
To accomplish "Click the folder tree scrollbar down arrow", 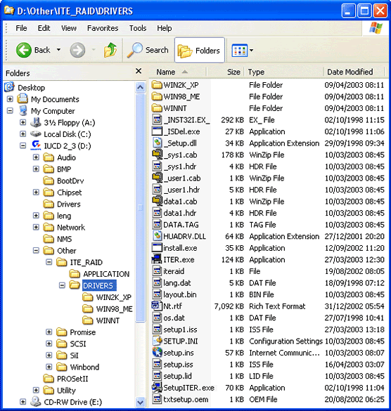I will [141, 402].
